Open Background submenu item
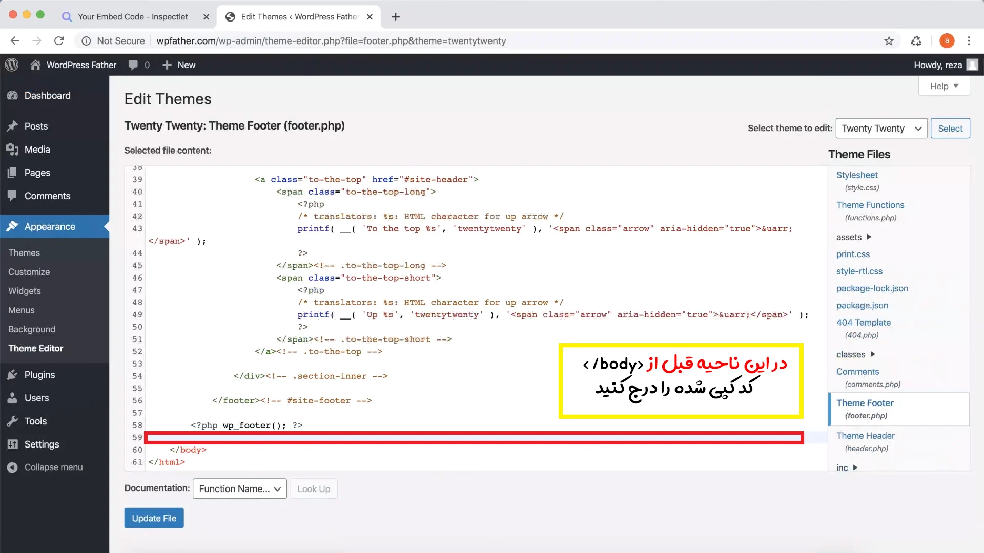This screenshot has width=984, height=553. pyautogui.click(x=32, y=329)
